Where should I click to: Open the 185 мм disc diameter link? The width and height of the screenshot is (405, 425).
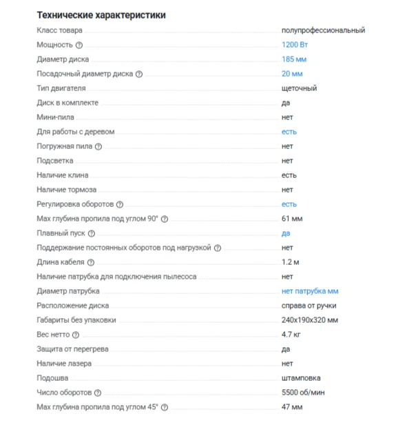294,59
